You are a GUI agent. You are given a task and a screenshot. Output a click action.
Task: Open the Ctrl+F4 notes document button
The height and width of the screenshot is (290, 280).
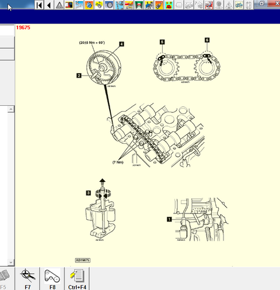[x=77, y=278]
